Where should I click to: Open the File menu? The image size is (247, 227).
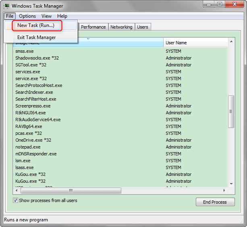click(10, 16)
